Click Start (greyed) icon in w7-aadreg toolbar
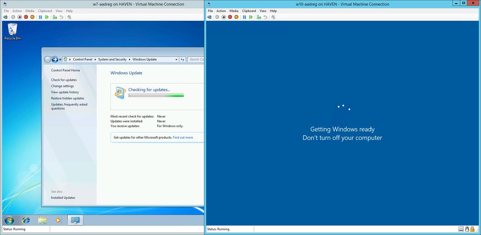Screen dimensions: 481x235 click(x=13, y=17)
